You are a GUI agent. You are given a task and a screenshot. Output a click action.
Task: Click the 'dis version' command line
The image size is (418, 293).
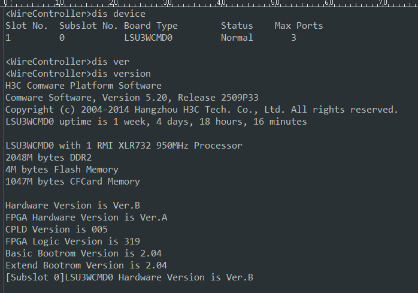tap(78, 74)
